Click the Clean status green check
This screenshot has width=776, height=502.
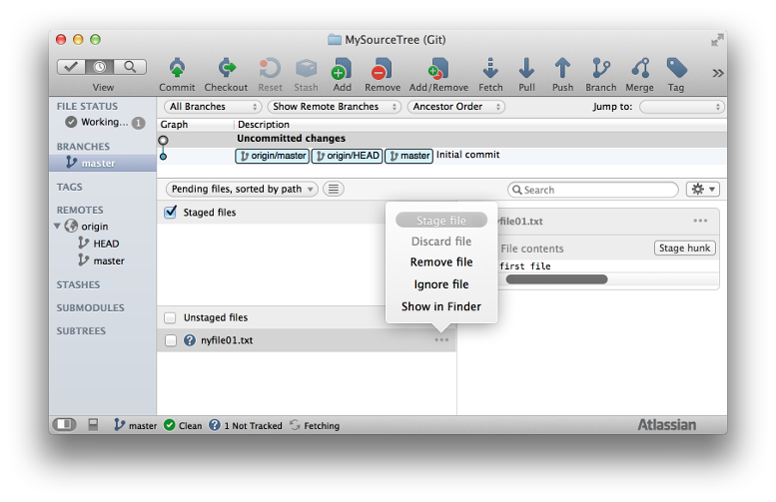click(x=169, y=425)
